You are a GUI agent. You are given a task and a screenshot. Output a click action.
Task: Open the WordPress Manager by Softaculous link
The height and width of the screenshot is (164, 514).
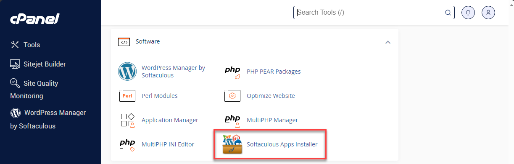point(174,72)
